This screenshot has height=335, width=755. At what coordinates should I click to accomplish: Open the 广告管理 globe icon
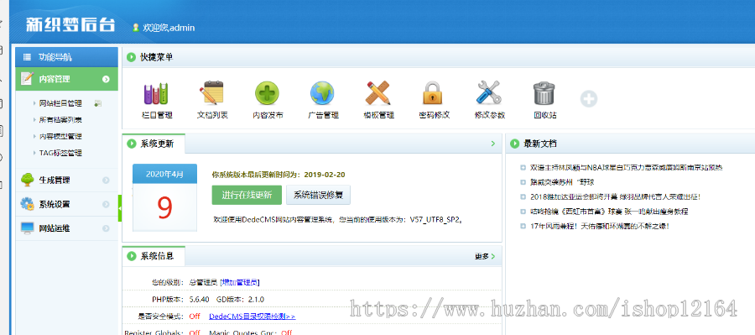pyautogui.click(x=323, y=93)
